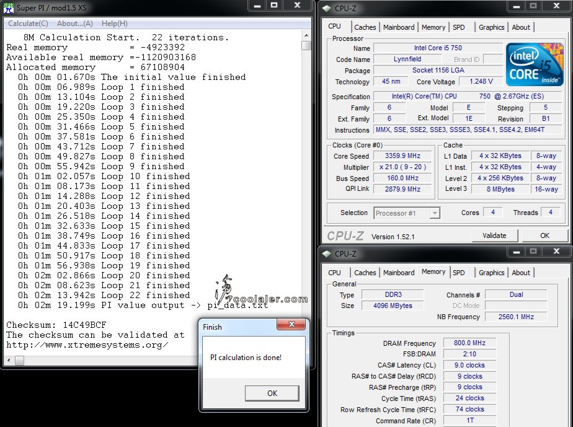This screenshot has height=427, width=573.
Task: Show Graphics tab in the upper CPU-Z window
Action: pyautogui.click(x=492, y=27)
